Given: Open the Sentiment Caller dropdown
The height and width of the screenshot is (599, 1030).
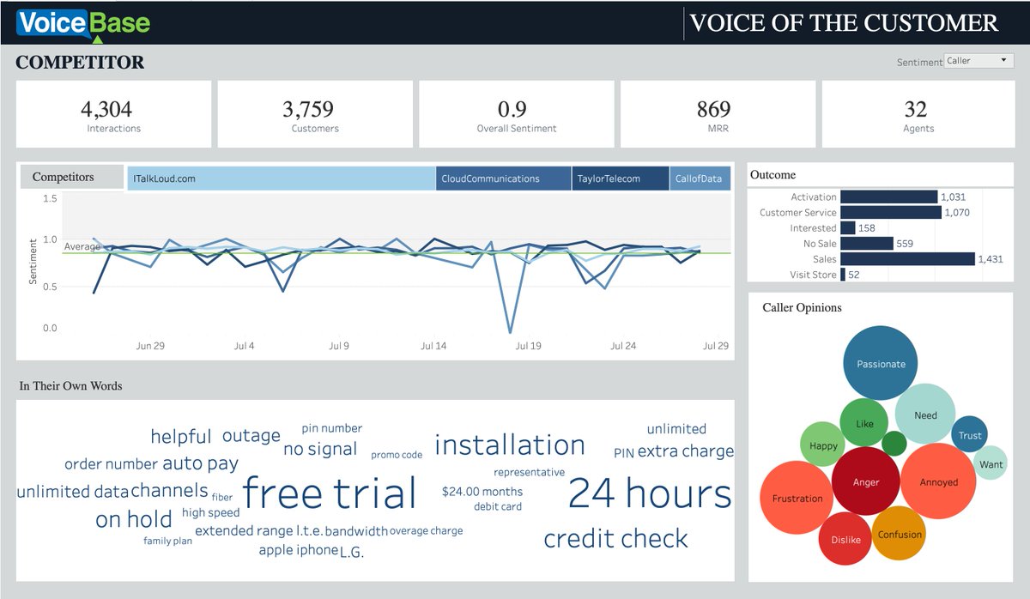Looking at the screenshot, I should tap(978, 60).
